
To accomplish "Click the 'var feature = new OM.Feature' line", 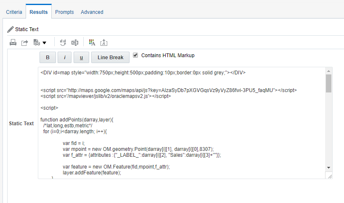I will click(116, 167).
